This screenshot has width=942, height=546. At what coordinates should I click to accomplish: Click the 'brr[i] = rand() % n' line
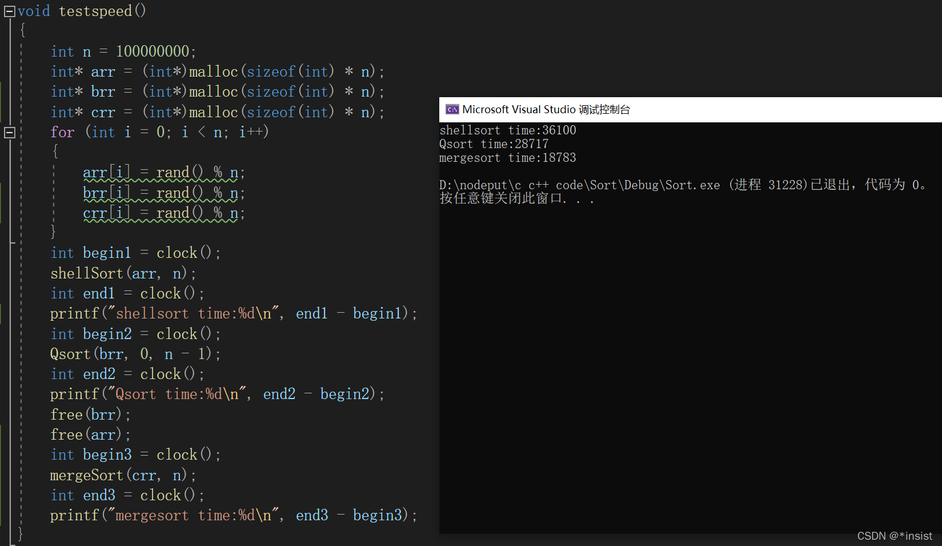click(x=164, y=193)
